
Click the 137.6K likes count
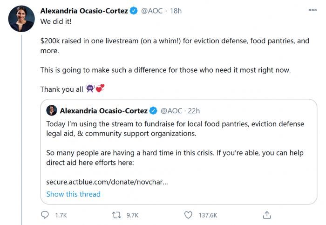pyautogui.click(x=207, y=215)
